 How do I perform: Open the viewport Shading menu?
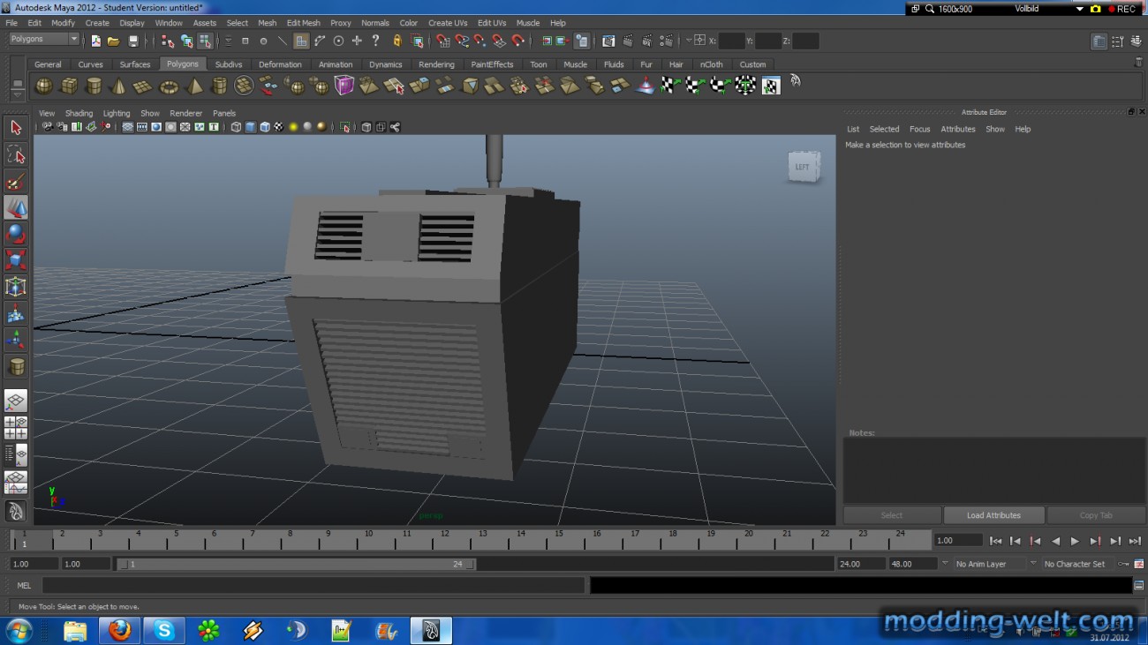(79, 113)
